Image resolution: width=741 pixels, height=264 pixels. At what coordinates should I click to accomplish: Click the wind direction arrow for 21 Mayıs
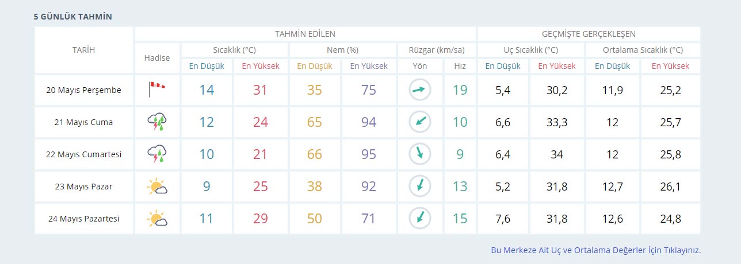click(x=420, y=122)
